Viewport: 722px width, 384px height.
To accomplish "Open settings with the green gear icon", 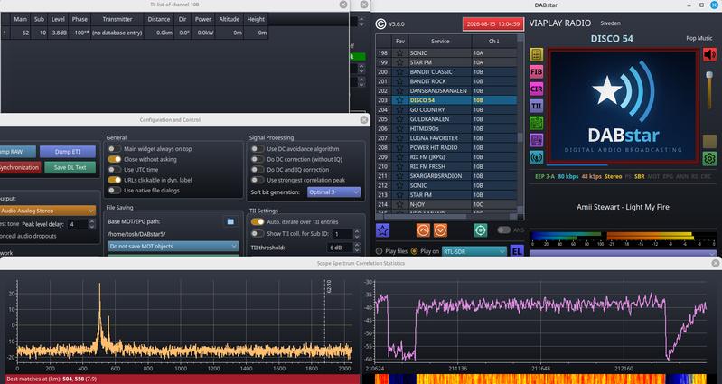I will coord(709,159).
